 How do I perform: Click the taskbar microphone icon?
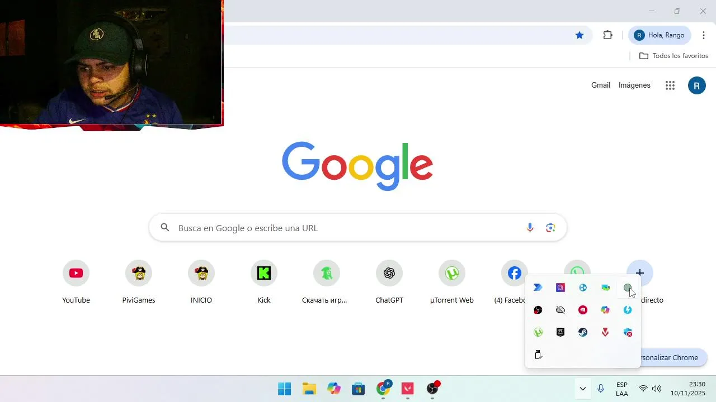pyautogui.click(x=601, y=389)
